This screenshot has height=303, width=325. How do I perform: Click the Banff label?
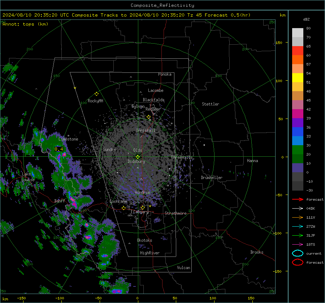click(60, 201)
